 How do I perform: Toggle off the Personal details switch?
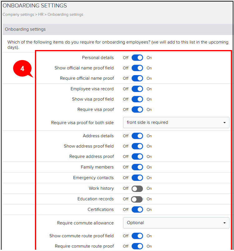tap(137, 58)
